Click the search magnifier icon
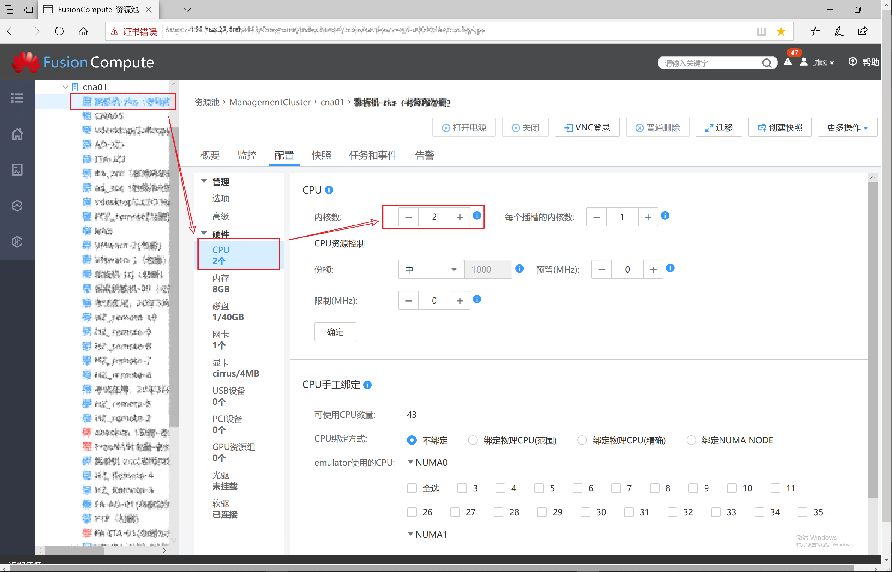The width and height of the screenshot is (892, 572). point(767,63)
